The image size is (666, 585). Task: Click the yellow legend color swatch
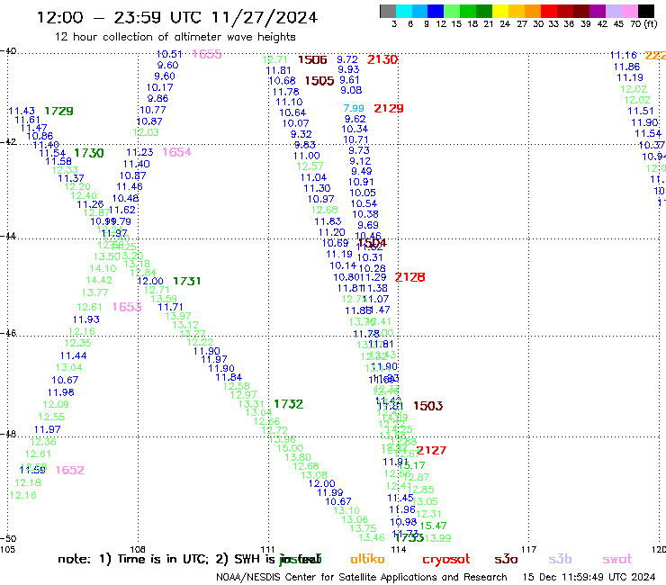click(x=500, y=11)
